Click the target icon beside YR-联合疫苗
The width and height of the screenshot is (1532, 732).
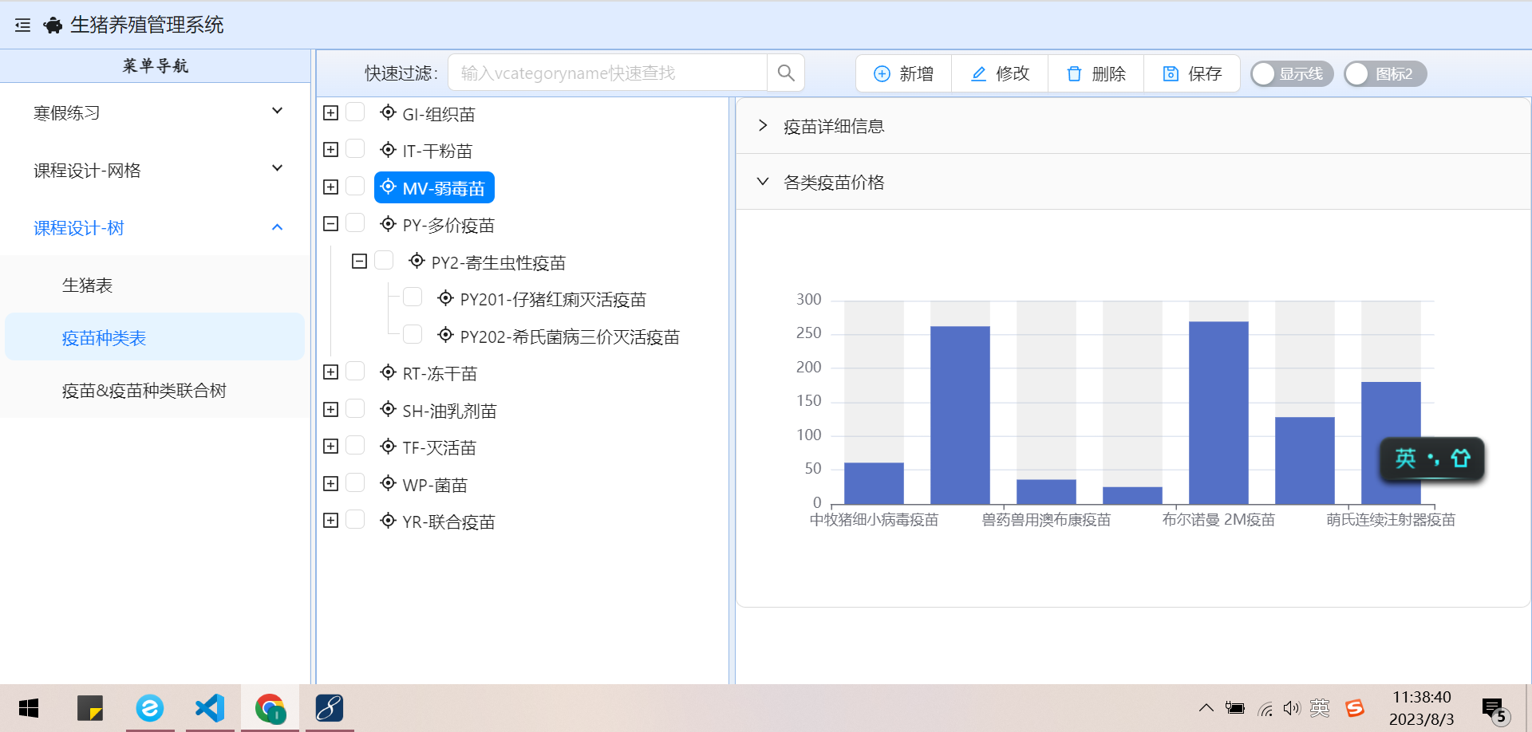pos(388,521)
